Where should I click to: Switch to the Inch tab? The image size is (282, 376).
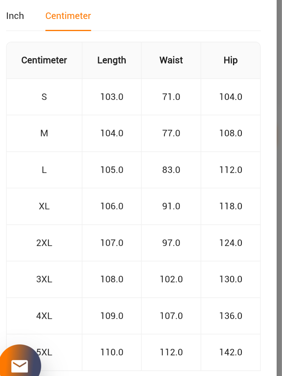coord(15,16)
